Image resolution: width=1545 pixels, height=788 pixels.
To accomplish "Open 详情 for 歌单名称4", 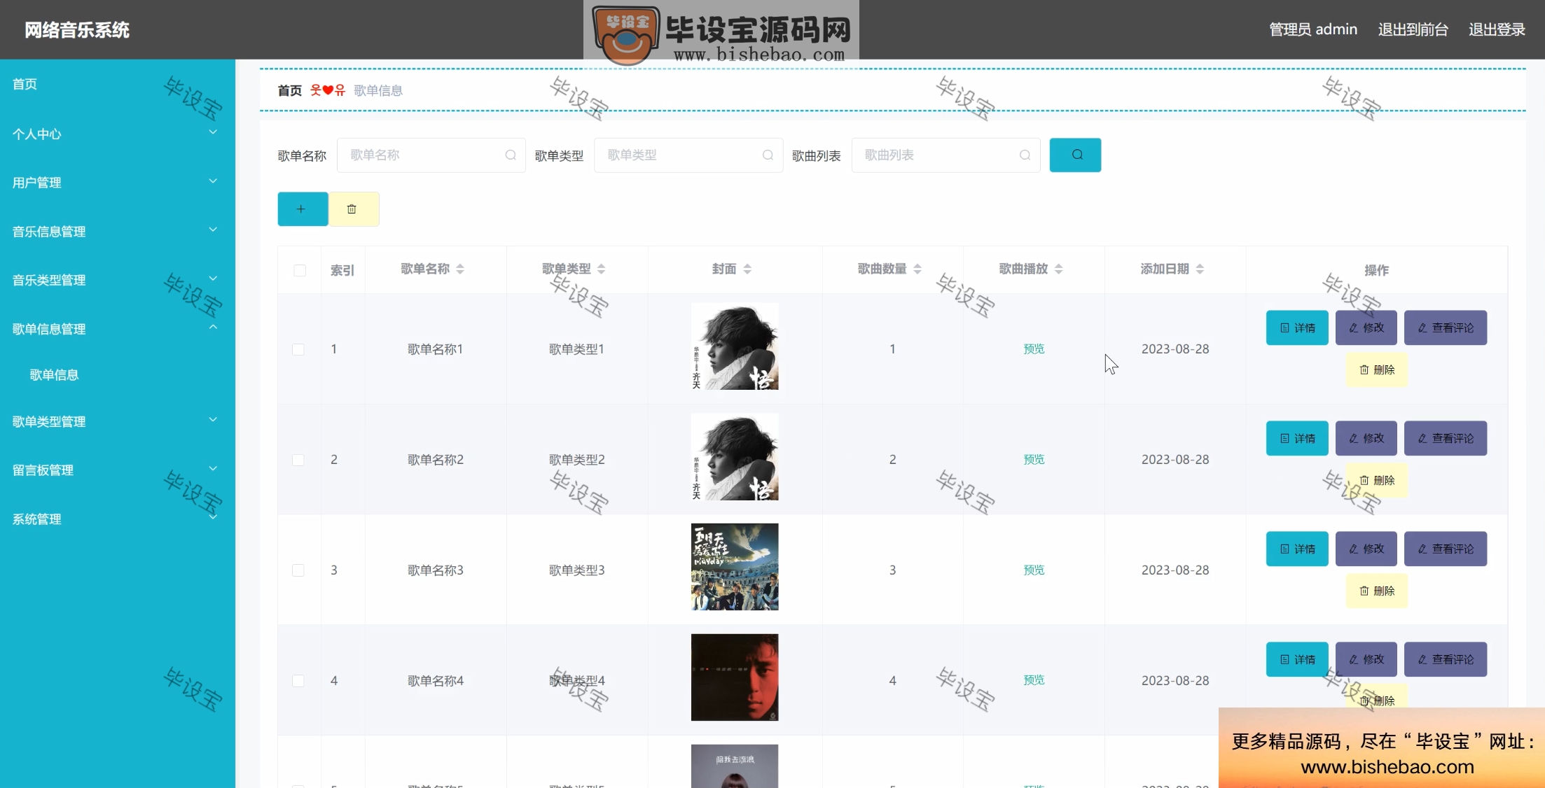I will (1297, 659).
